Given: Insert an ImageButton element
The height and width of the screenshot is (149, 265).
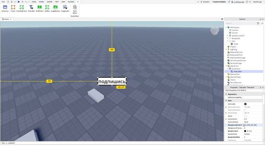Looking at the screenshot, I should 55,8.
